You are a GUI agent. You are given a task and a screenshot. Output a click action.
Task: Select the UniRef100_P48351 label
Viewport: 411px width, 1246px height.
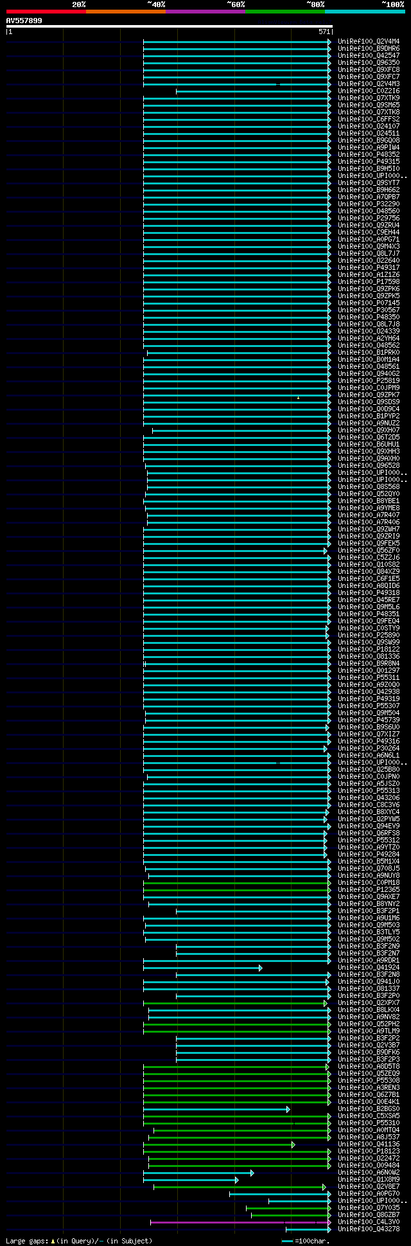[369, 614]
